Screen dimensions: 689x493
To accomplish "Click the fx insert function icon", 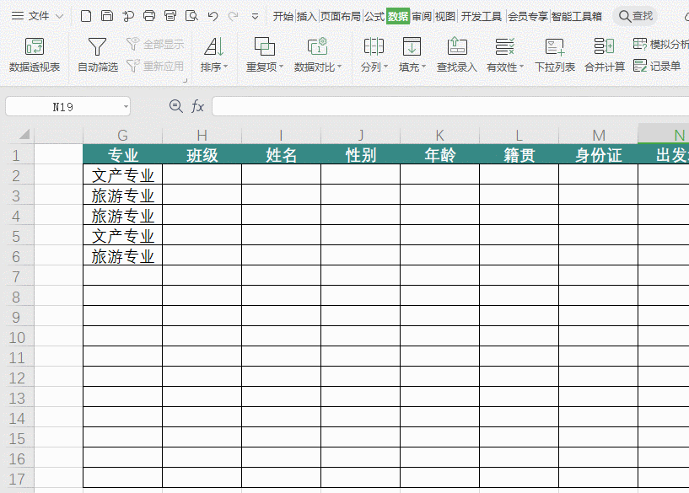I will coord(197,106).
